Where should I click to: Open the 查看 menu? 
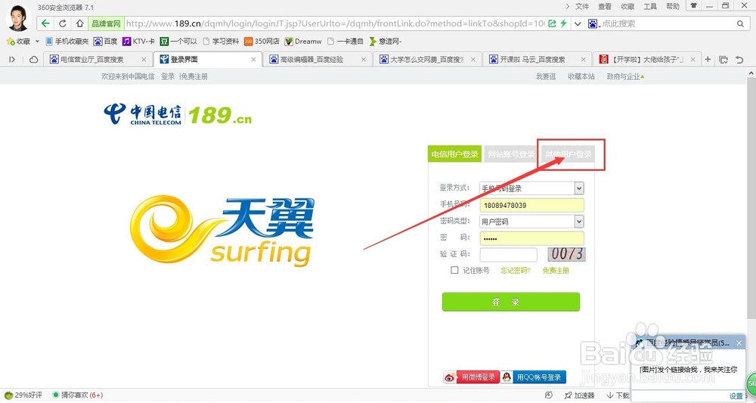coord(605,6)
